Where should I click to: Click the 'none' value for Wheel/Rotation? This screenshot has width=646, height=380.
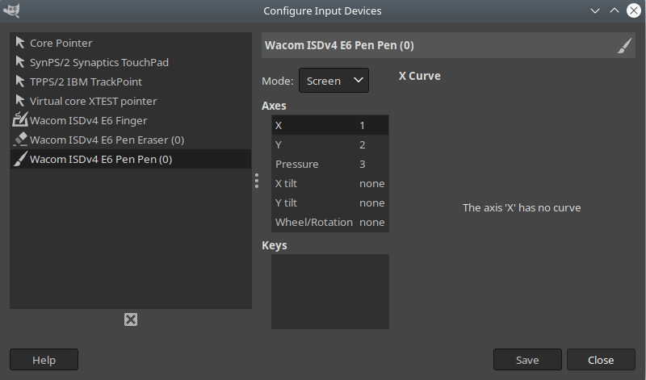pyautogui.click(x=372, y=222)
